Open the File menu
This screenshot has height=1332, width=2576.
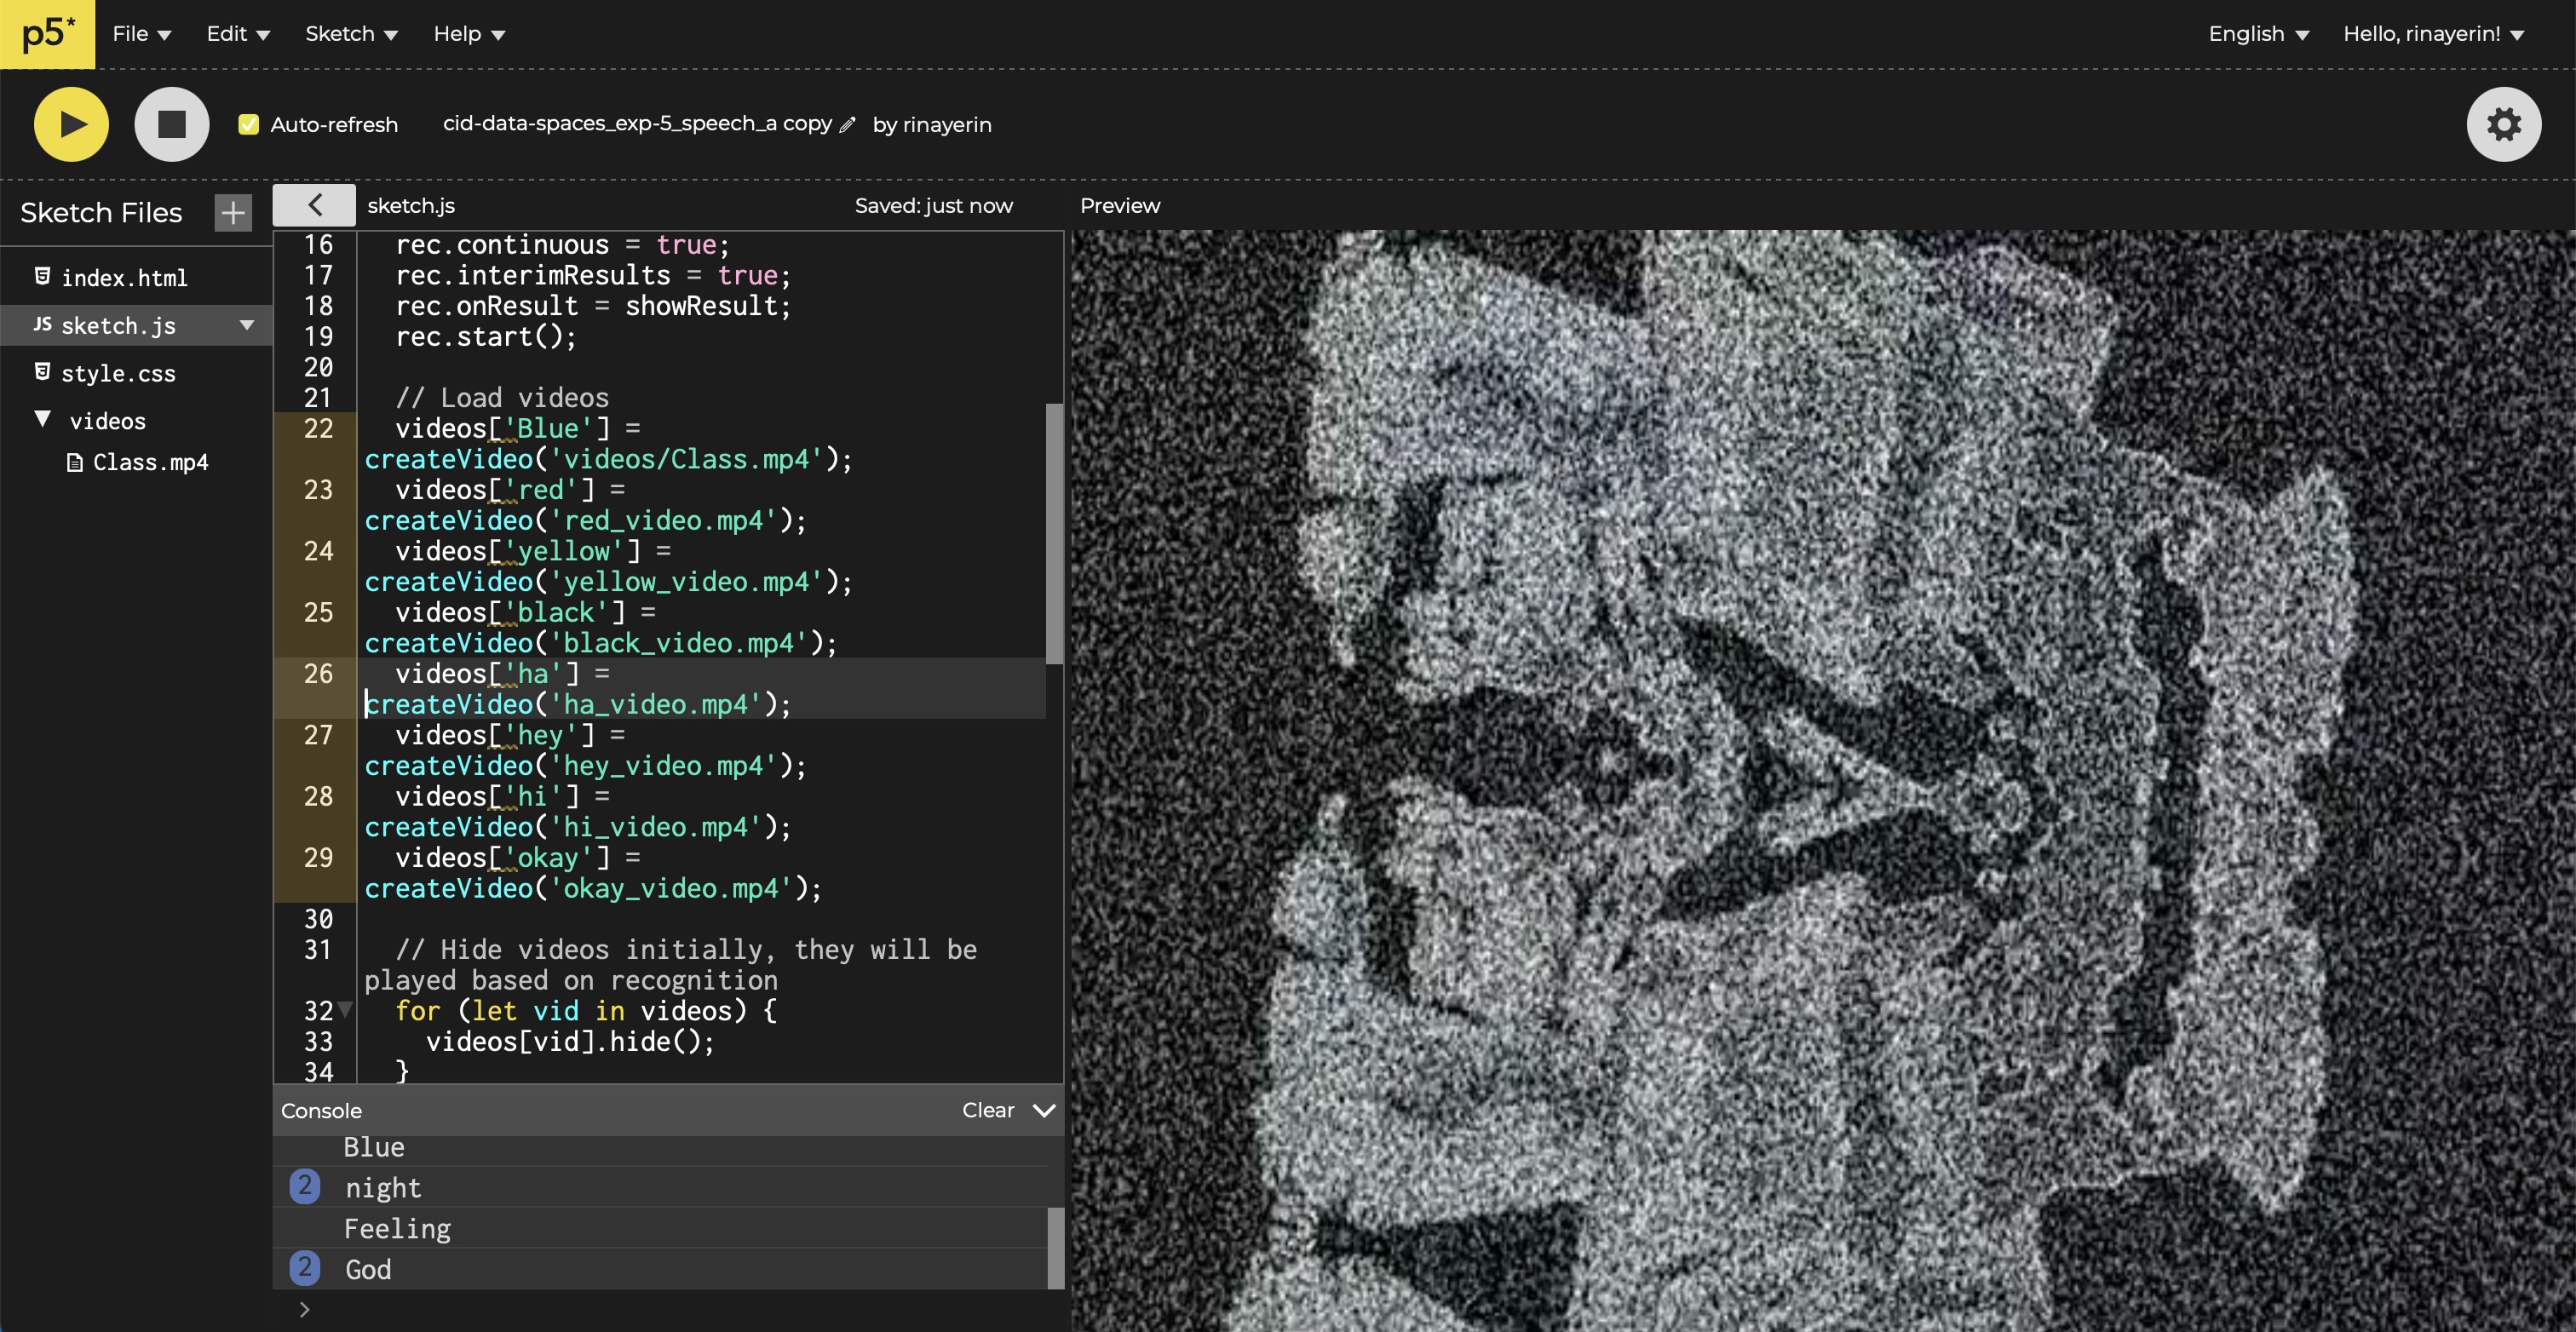[141, 34]
